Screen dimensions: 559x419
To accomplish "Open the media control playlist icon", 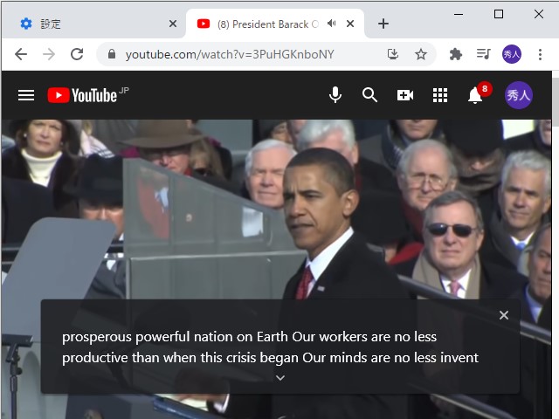I will click(484, 54).
